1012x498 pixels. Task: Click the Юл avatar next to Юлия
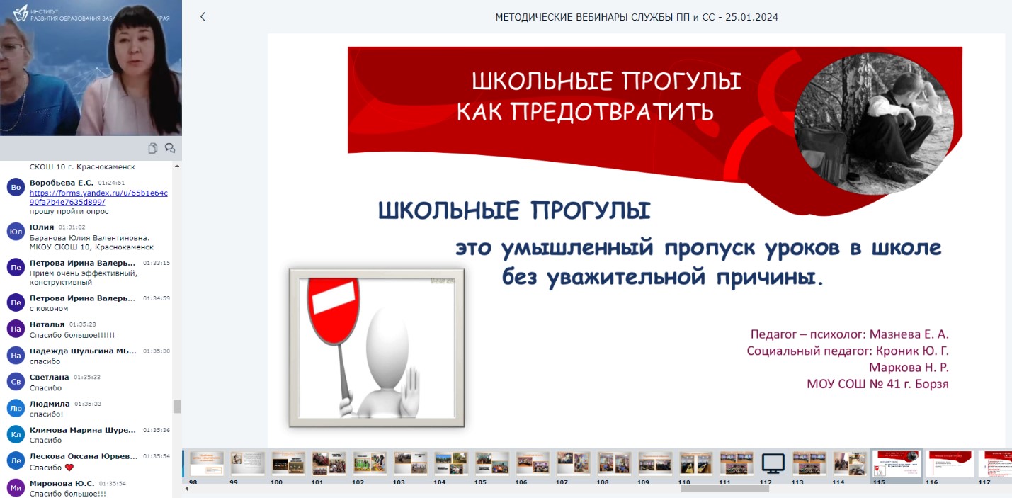point(16,232)
